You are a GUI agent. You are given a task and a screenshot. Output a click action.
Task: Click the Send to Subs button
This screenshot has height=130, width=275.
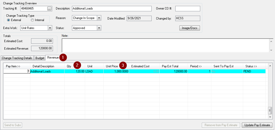coord(13,125)
